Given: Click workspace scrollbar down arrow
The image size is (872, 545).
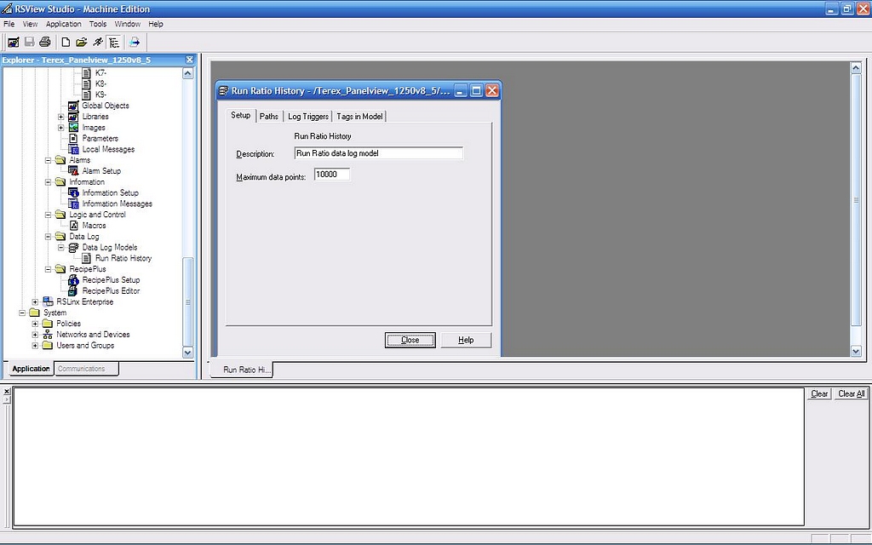Looking at the screenshot, I should point(856,351).
